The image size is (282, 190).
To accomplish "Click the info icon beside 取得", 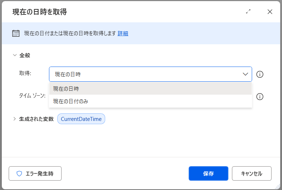I will click(x=260, y=74).
